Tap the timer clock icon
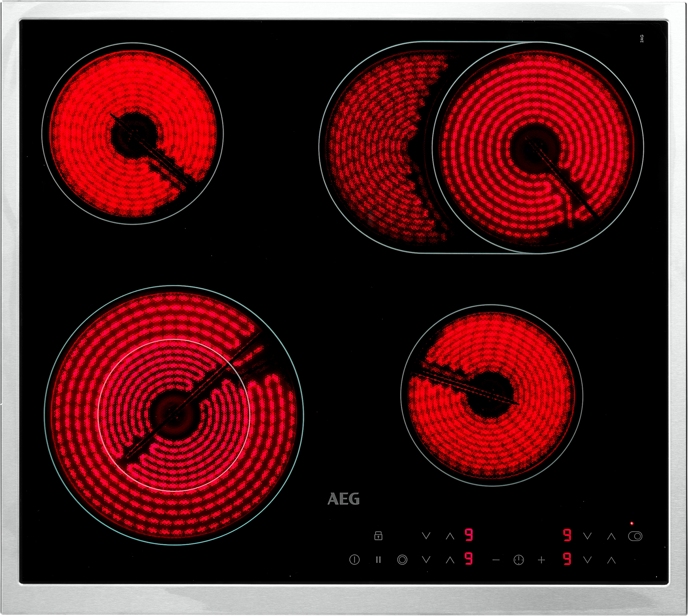Screen dimensions: 688x616 click(x=518, y=560)
